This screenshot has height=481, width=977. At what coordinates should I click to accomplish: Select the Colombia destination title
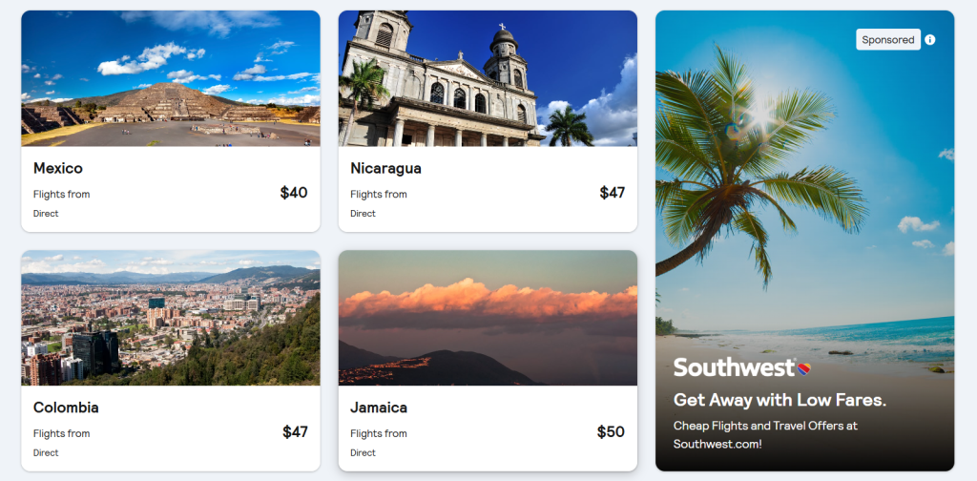click(x=66, y=408)
